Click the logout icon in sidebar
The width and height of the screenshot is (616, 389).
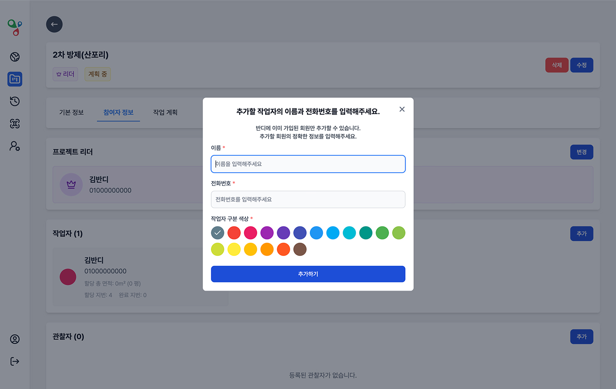click(x=15, y=361)
